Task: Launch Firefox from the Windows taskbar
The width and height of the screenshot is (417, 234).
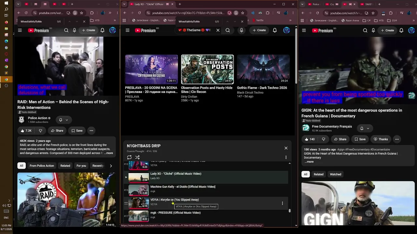Action: click(x=6, y=22)
